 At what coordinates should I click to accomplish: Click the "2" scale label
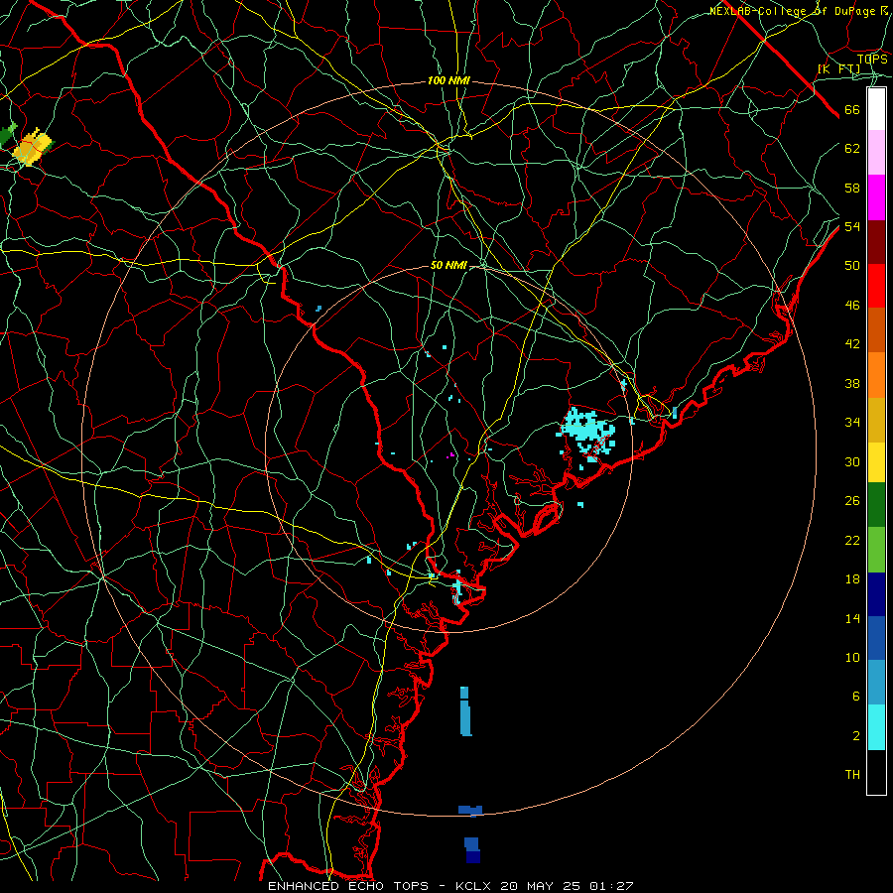click(856, 736)
